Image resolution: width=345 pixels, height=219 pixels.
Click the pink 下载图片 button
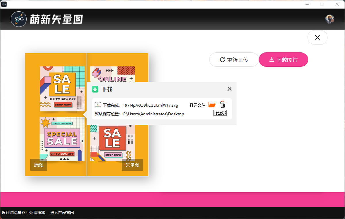283,60
